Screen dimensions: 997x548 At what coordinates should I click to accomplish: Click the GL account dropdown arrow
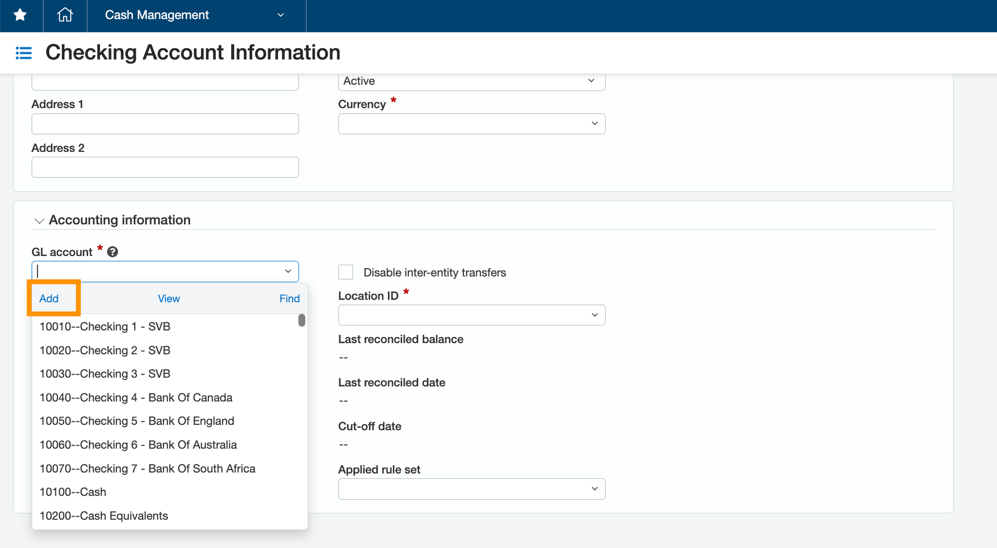(288, 272)
